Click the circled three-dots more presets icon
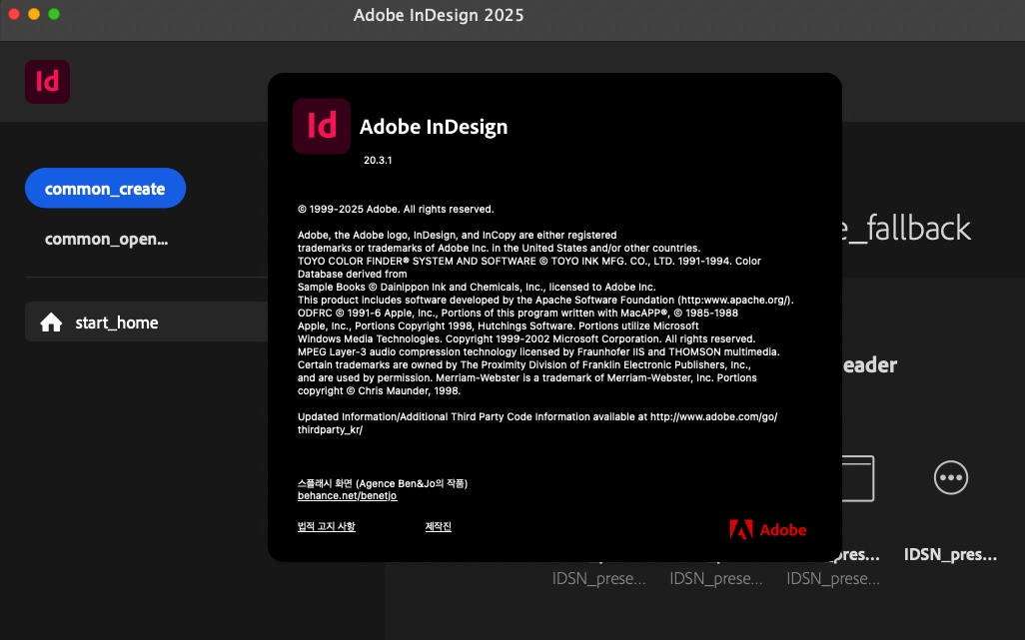The image size is (1025, 640). point(950,478)
